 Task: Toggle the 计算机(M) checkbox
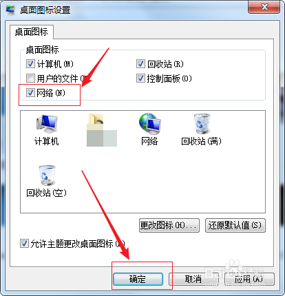point(30,64)
